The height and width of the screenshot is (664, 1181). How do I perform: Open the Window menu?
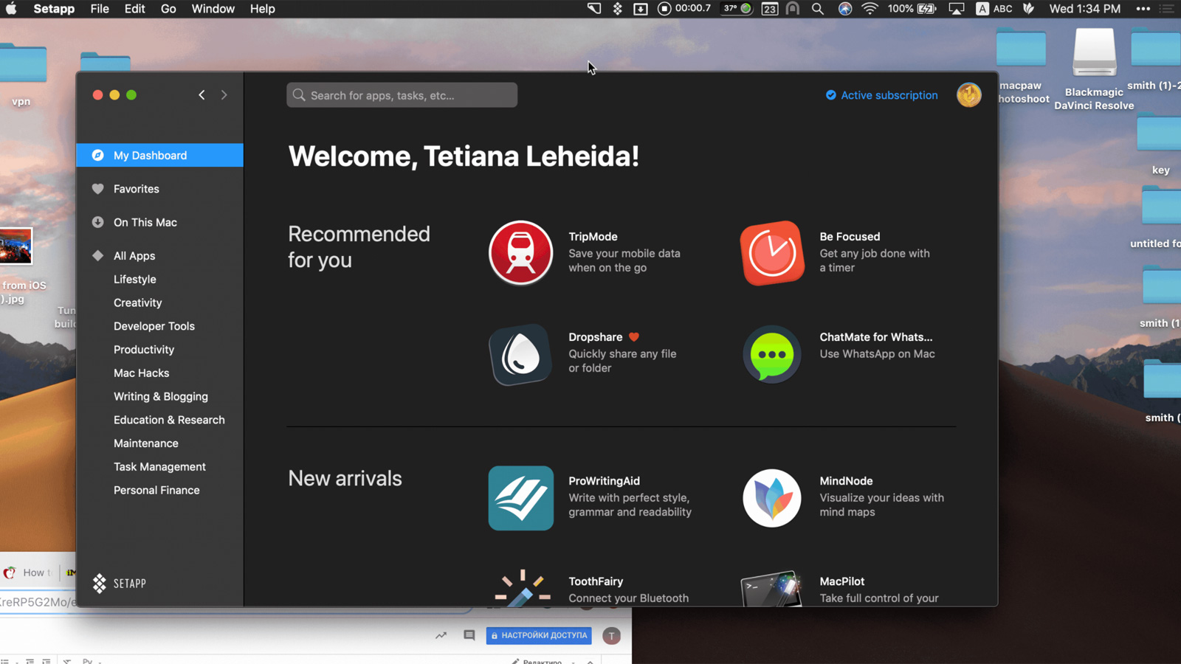213,9
